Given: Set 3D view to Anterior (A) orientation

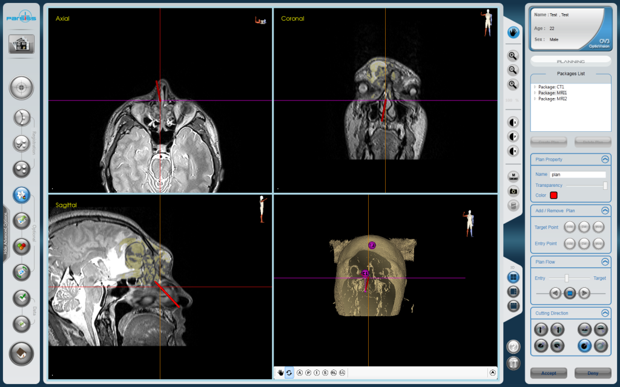Looking at the screenshot, I should click(300, 373).
